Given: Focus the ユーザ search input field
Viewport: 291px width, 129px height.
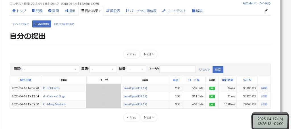Looking at the screenshot, I should tap(178, 69).
